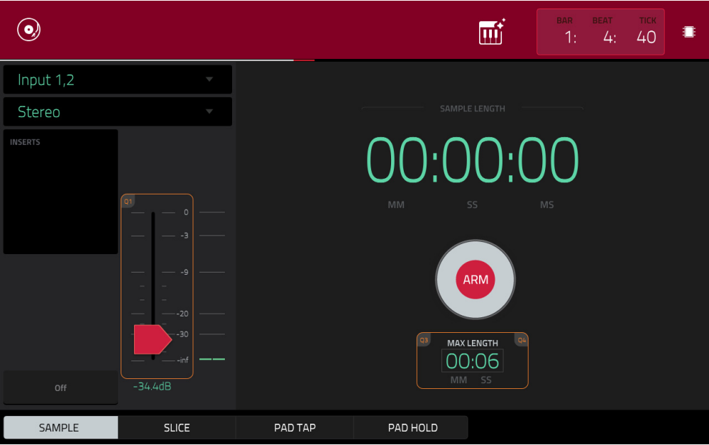Click the red input level fader handle

point(153,339)
